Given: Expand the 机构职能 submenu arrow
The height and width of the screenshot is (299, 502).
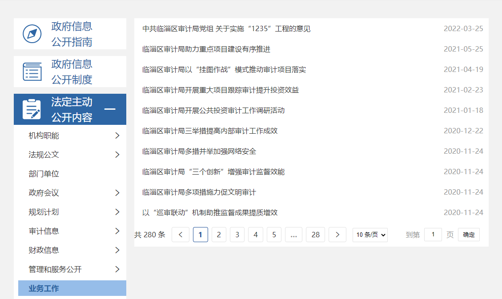Looking at the screenshot, I should pyautogui.click(x=117, y=136).
